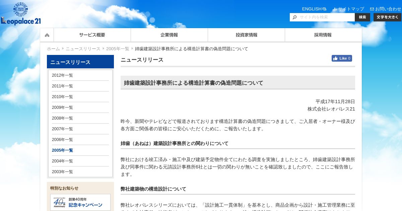Open sidebar ニュースリリース header
Image resolution: width=402 pixels, height=211 pixels.
pos(80,62)
